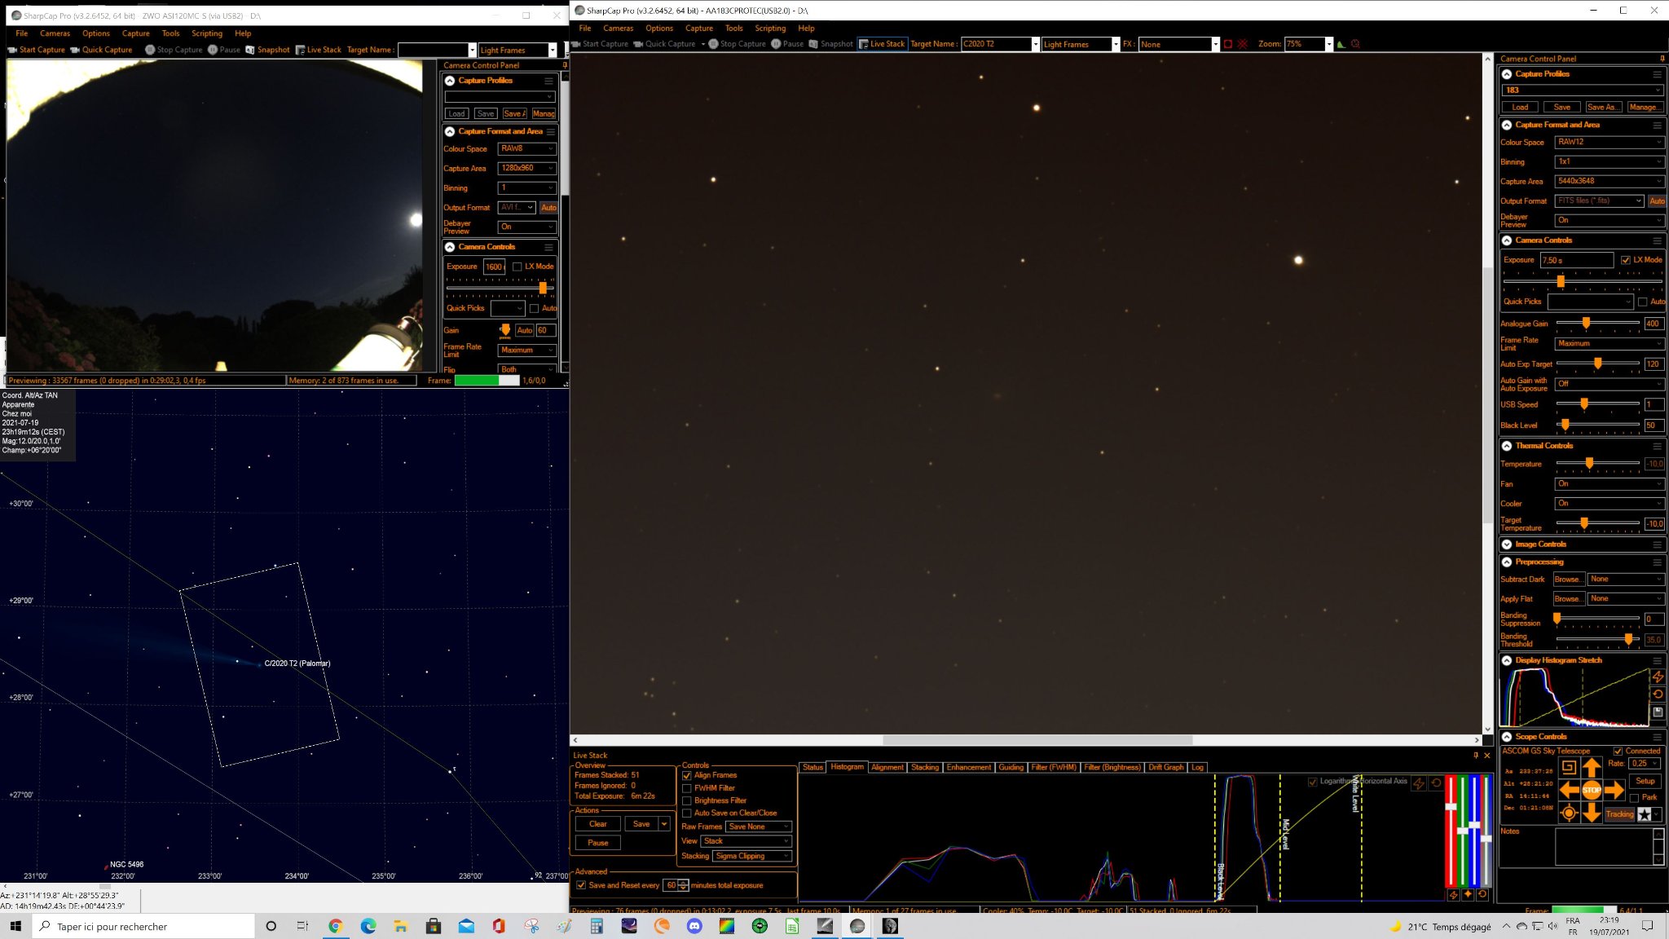Click the live stack histogram reset icon
1669x939 pixels.
pos(1436,783)
